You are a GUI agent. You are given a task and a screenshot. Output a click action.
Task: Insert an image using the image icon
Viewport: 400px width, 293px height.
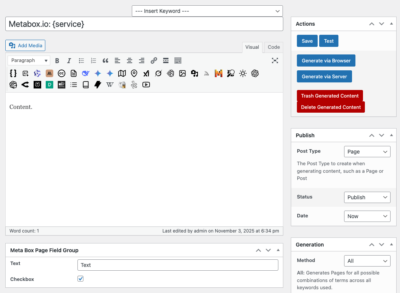(x=182, y=73)
